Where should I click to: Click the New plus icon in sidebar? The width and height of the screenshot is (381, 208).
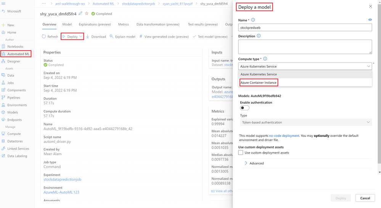click(3, 25)
